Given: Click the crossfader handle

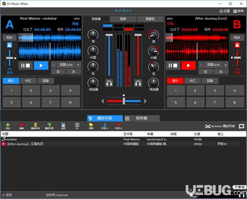Looking at the screenshot, I should point(124,101).
